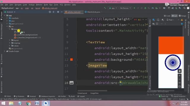Click the editor horizontal scrollbar

(x=92, y=91)
